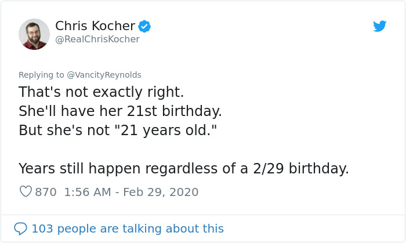Viewport: 406px width, 243px height.
Task: Click the blue verified badge
Action: 144,26
